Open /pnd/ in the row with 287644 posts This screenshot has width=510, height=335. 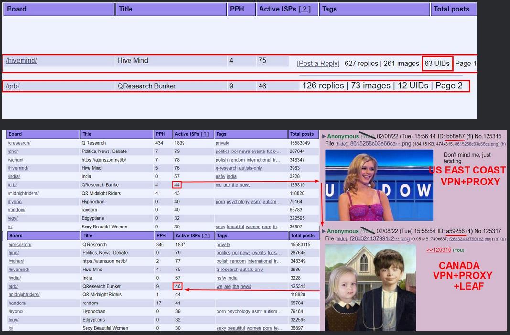pyautogui.click(x=13, y=151)
